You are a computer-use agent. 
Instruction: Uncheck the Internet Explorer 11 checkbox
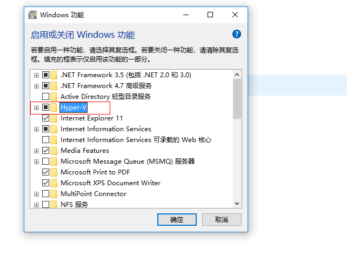click(45, 118)
